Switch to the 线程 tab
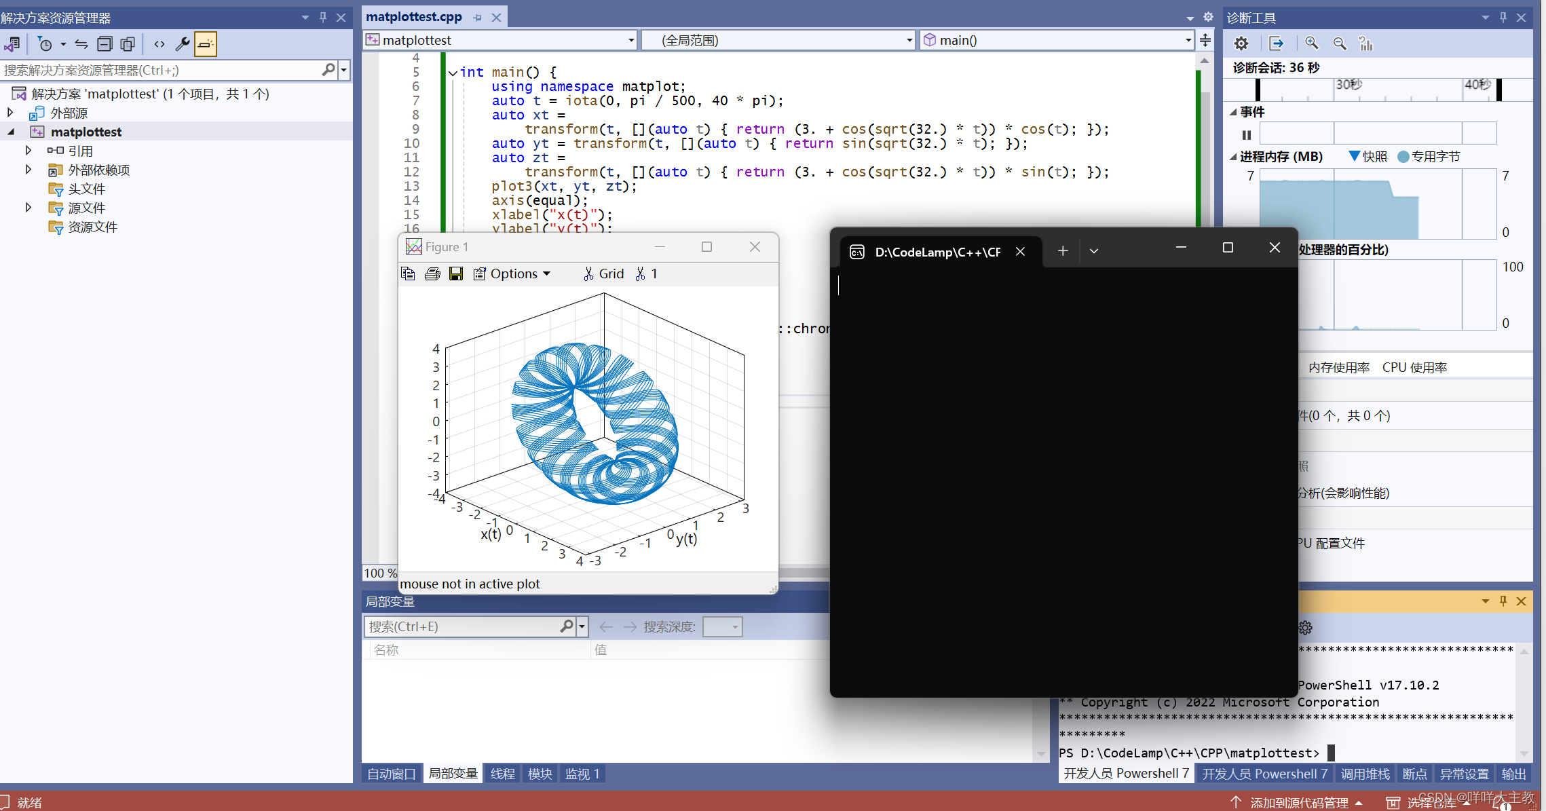The image size is (1546, 811). (503, 774)
